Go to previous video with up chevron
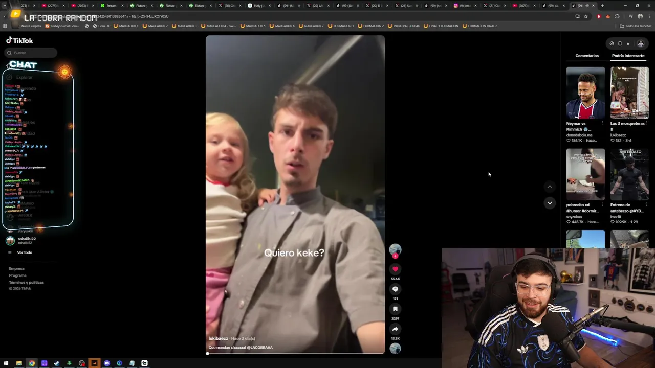Image resolution: width=655 pixels, height=368 pixels. pos(550,187)
